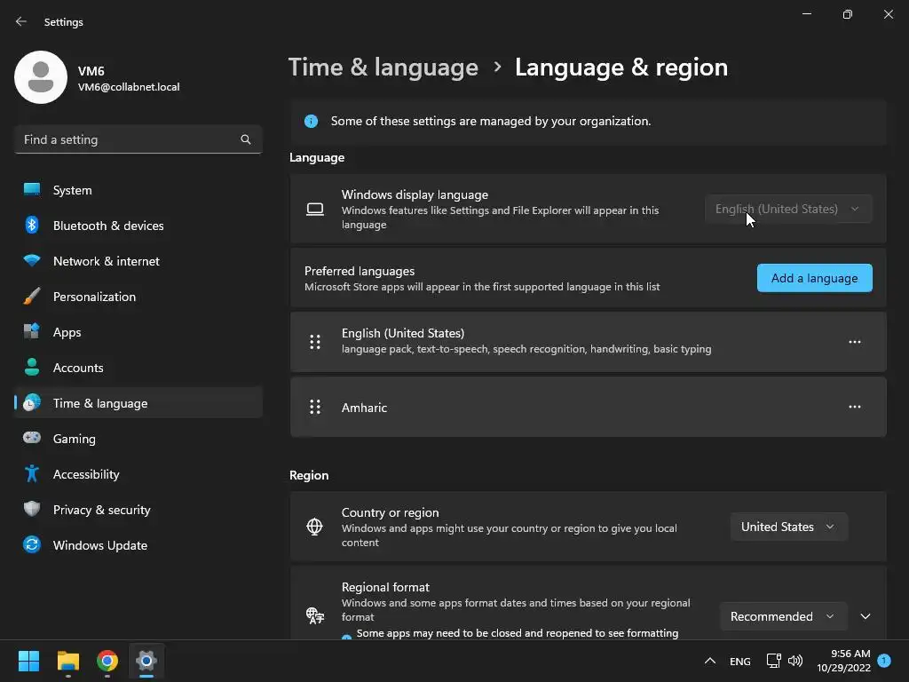Open the Gaming settings category
Viewport: 909px width, 682px height.
(138, 439)
